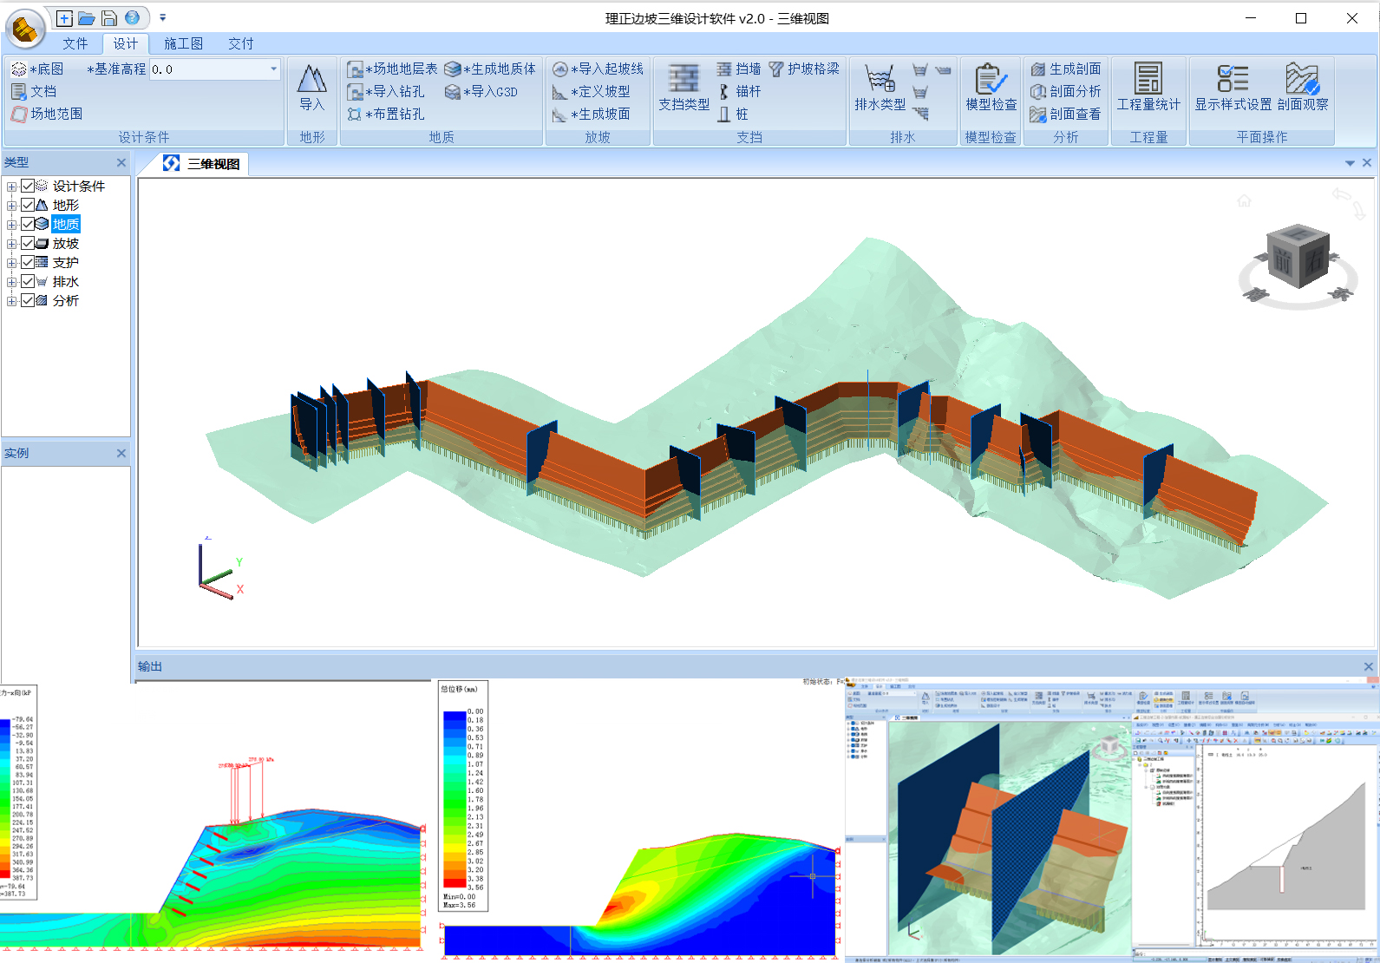1380x963 pixels.
Task: Toggle the 排水 visibility checkbox
Action: [x=28, y=282]
